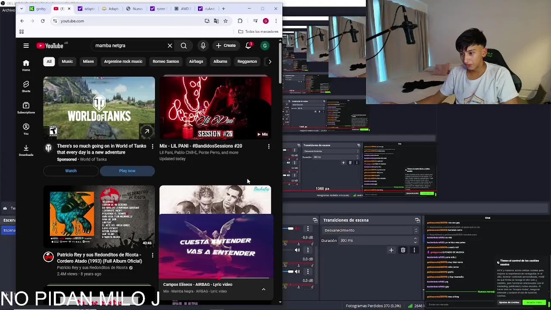Click the Watch button on the ad
551x310 pixels.
(x=71, y=171)
